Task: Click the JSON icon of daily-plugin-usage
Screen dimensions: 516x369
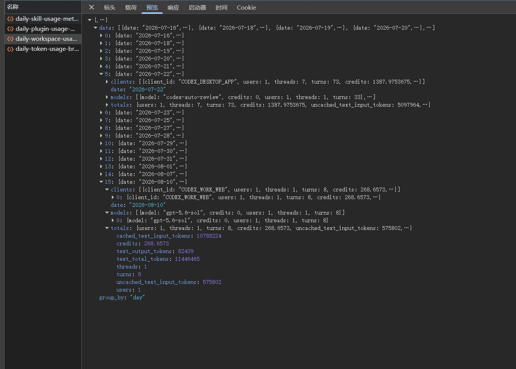Action: [x=10, y=29]
